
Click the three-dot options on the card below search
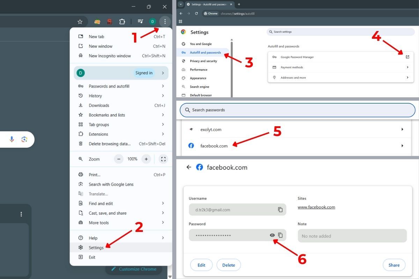pos(21,214)
